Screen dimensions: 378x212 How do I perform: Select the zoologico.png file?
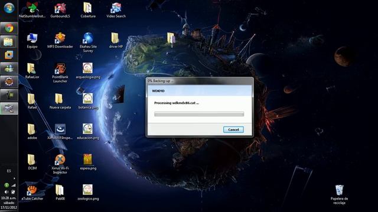[x=88, y=193]
